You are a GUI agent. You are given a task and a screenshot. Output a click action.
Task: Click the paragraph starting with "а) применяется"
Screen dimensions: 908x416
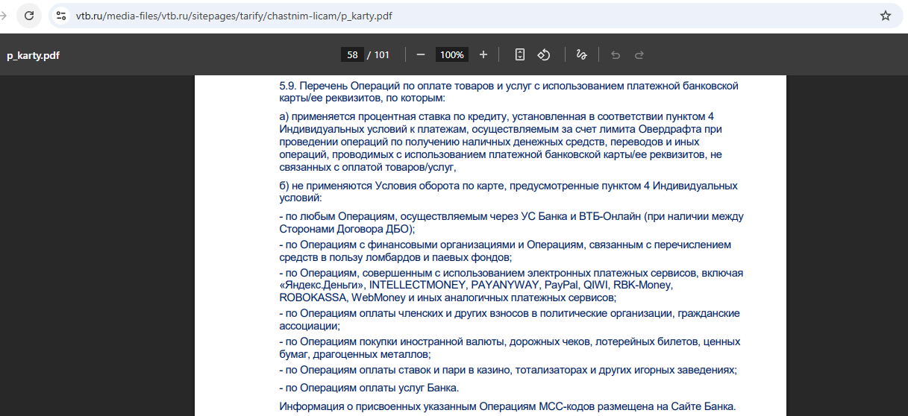[501, 142]
